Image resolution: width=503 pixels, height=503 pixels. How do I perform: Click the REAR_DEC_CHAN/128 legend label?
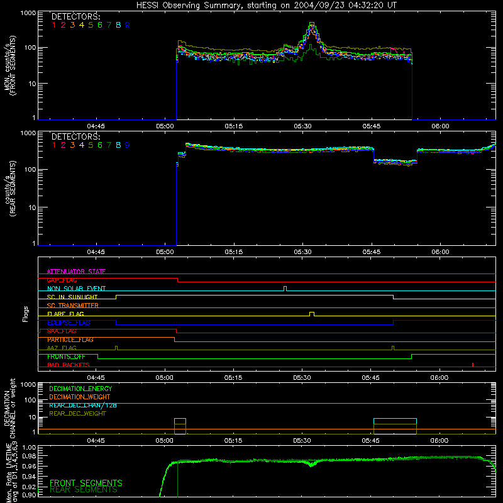83,405
